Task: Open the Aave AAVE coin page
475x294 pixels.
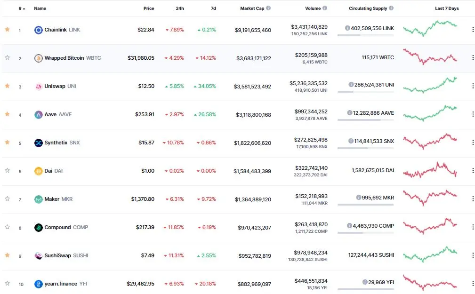Action: point(58,114)
